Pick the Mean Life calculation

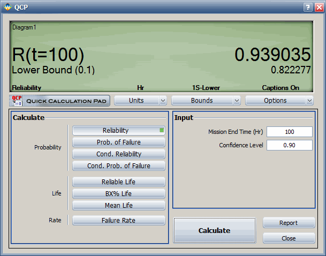coord(118,205)
